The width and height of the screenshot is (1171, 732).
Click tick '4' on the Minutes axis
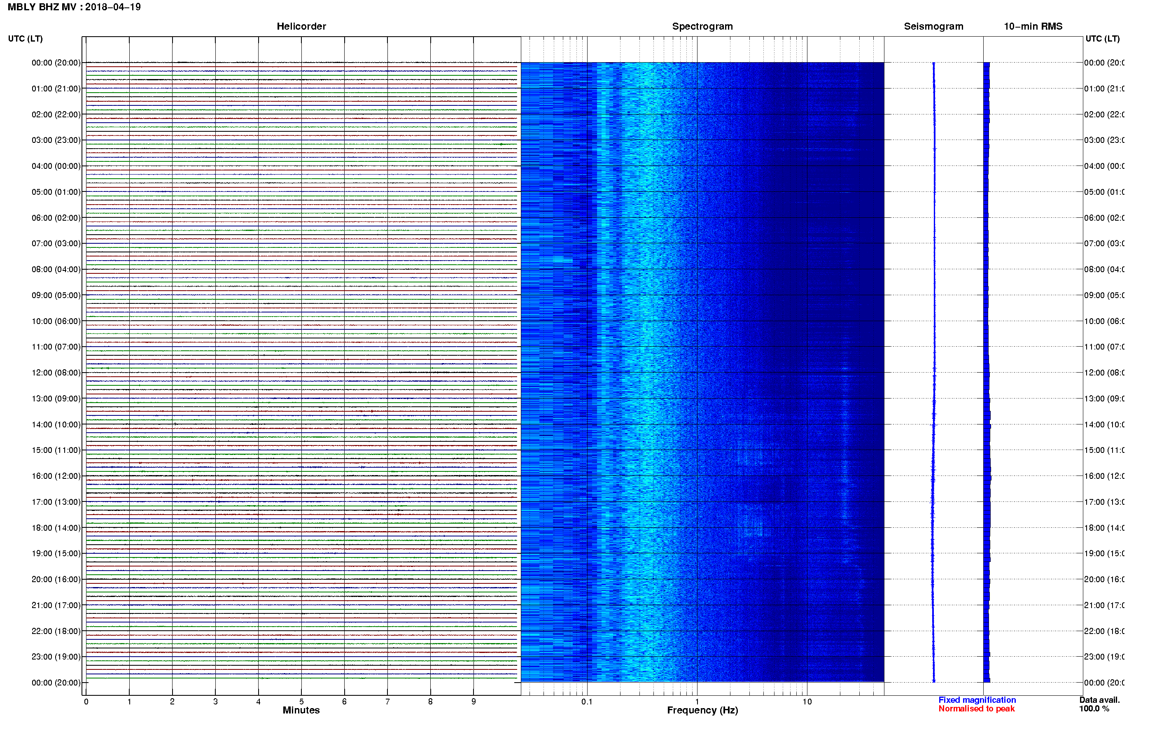coord(259,702)
